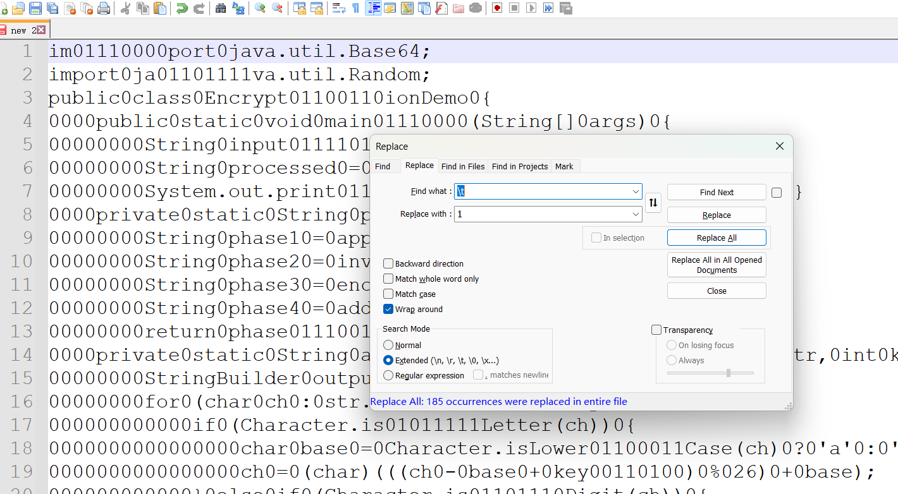Open the Replace with history dropdown
The image size is (898, 494).
[635, 215]
